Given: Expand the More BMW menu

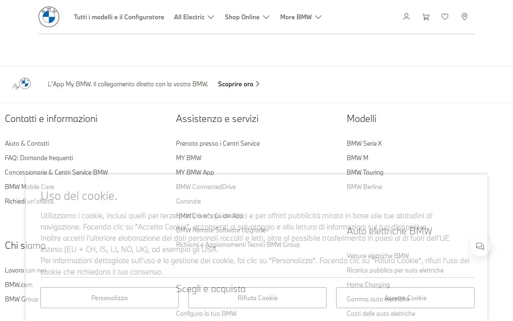Looking at the screenshot, I should coord(301,17).
